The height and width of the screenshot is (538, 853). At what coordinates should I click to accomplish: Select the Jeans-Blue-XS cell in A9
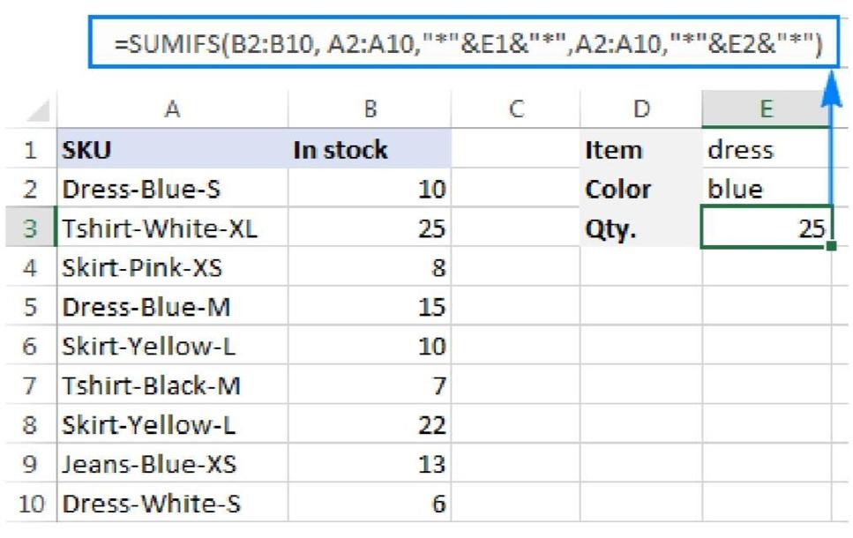pos(173,465)
